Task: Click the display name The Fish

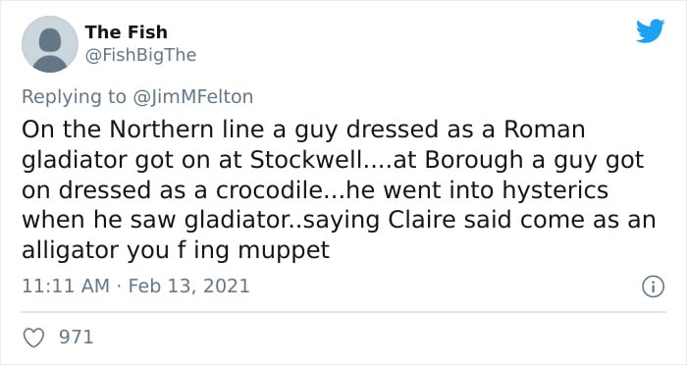Action: tap(127, 32)
